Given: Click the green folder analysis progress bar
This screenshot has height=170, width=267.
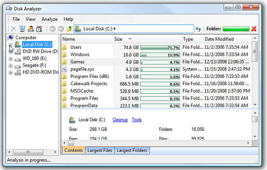Looking at the screenshot, I should pyautogui.click(x=236, y=29).
